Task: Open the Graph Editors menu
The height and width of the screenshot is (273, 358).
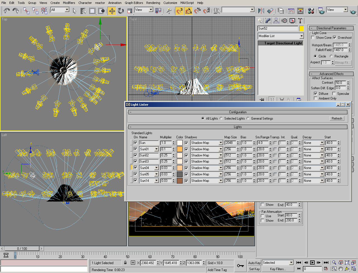Action: coord(134,3)
